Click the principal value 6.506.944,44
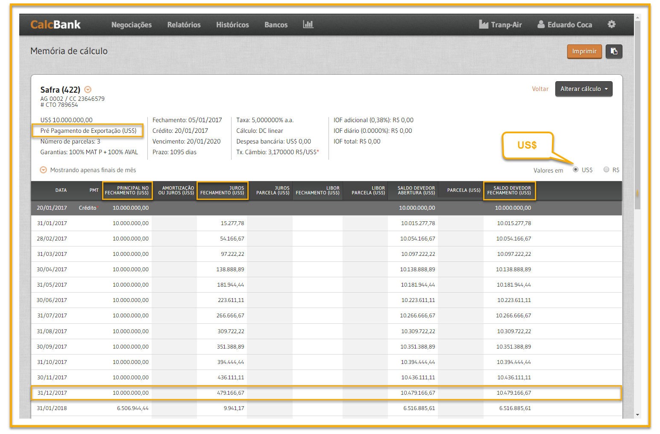The width and height of the screenshot is (660, 434). point(133,408)
